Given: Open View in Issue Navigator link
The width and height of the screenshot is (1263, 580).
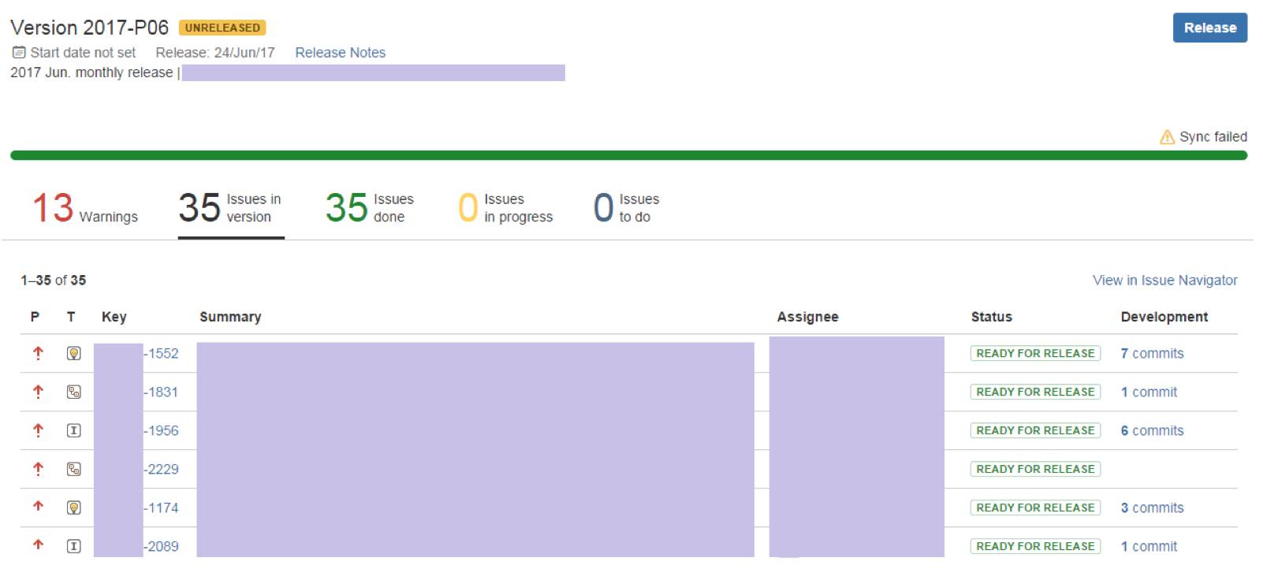Looking at the screenshot, I should point(1164,281).
